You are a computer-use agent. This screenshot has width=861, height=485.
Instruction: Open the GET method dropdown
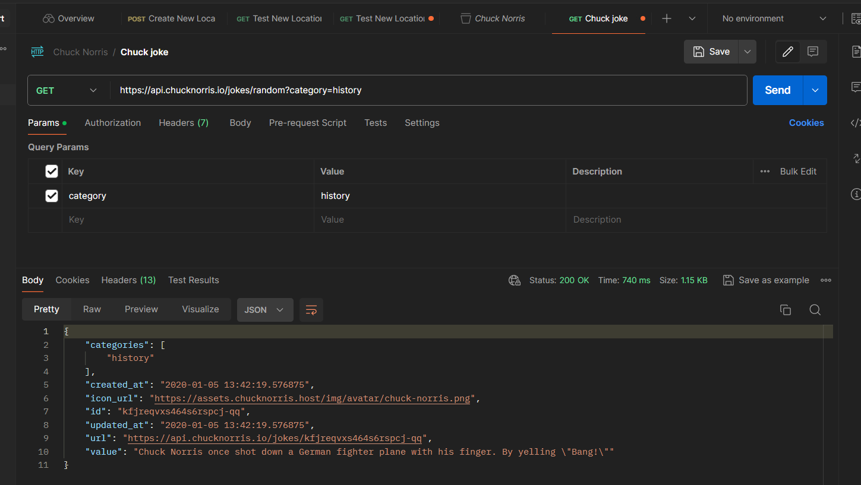click(x=68, y=90)
